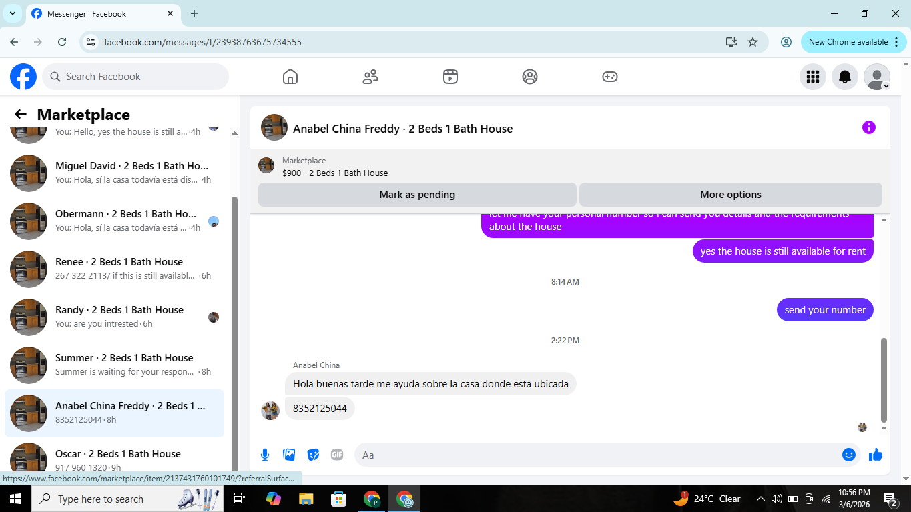Open Groups icon in top navigation

pyautogui.click(x=530, y=77)
